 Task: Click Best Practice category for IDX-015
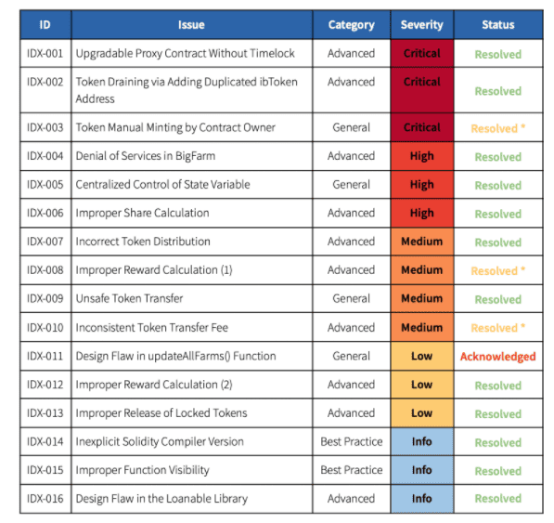[x=351, y=470]
